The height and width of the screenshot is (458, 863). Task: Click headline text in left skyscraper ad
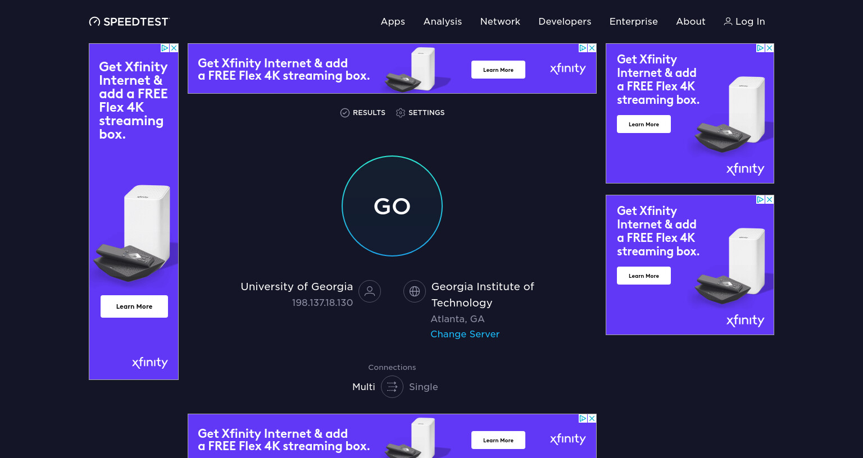pos(133,100)
